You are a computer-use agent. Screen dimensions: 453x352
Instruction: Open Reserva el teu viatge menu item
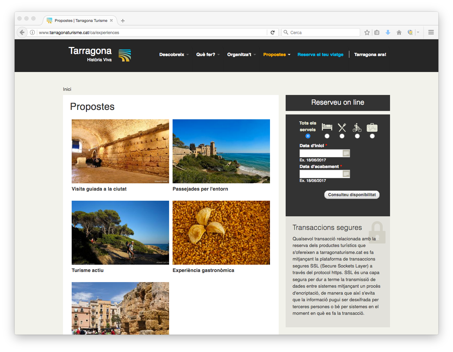pyautogui.click(x=320, y=55)
